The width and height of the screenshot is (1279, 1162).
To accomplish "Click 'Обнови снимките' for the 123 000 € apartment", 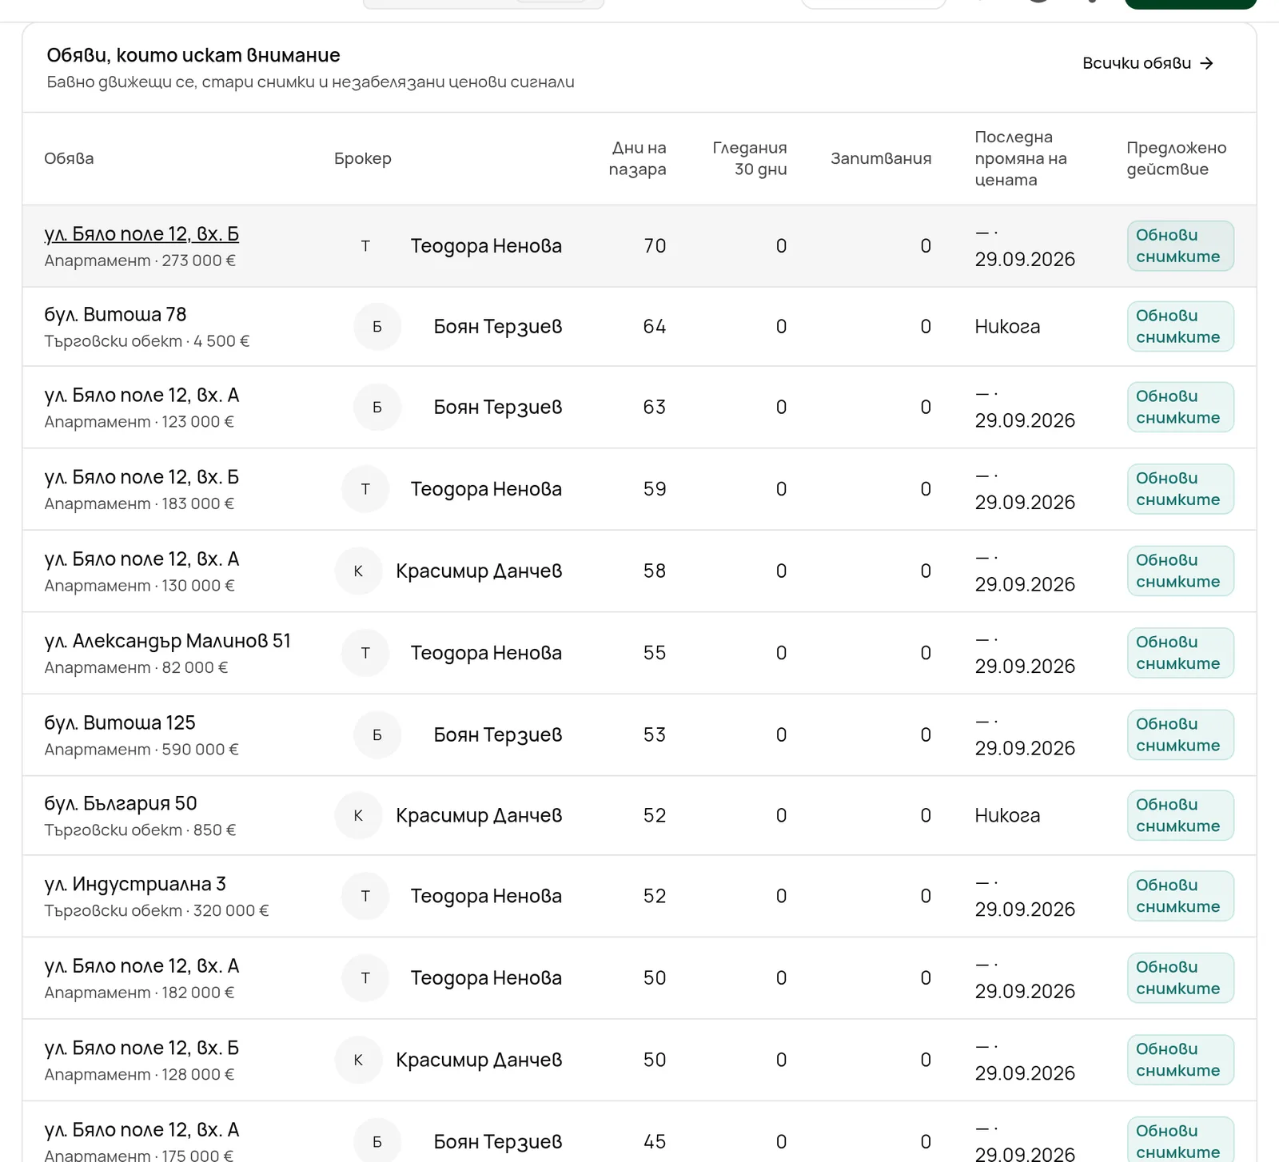I will 1180,408.
